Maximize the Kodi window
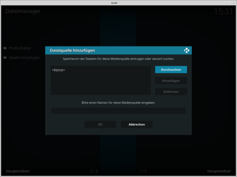 pos(229,3)
